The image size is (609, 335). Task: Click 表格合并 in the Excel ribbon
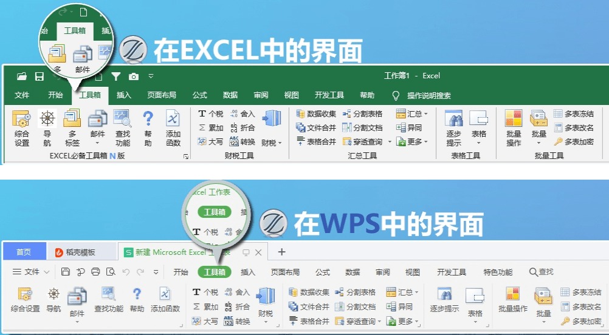coord(316,141)
